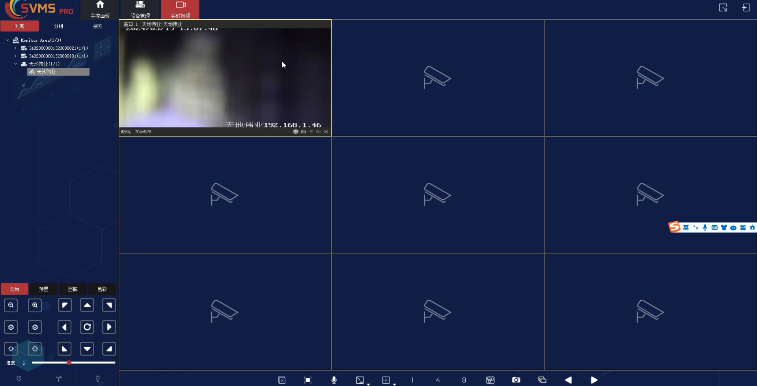Click the PTZ zoom out button

pos(11,305)
